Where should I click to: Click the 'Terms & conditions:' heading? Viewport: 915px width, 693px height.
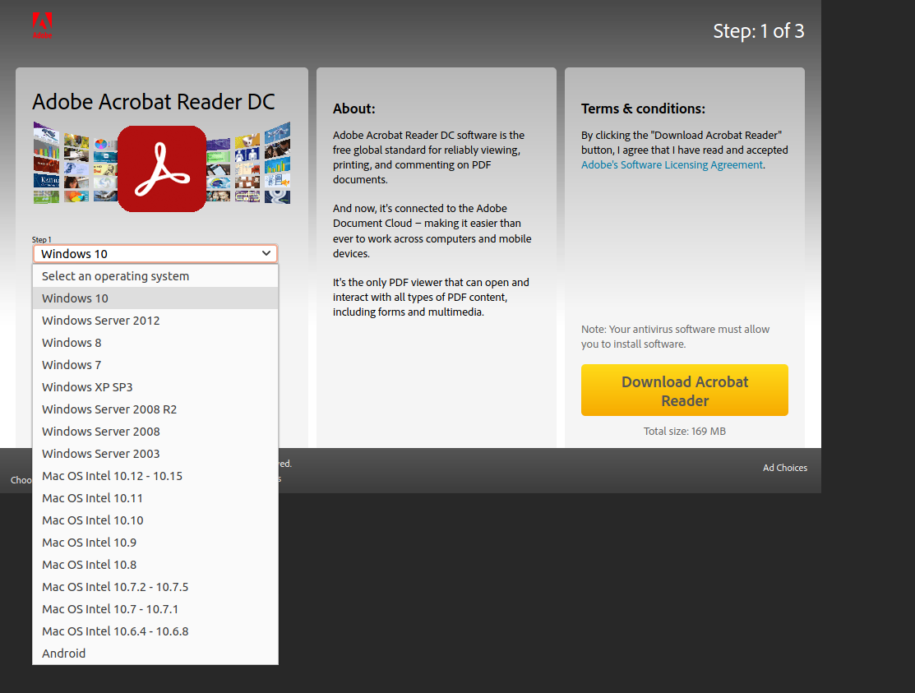tap(643, 109)
